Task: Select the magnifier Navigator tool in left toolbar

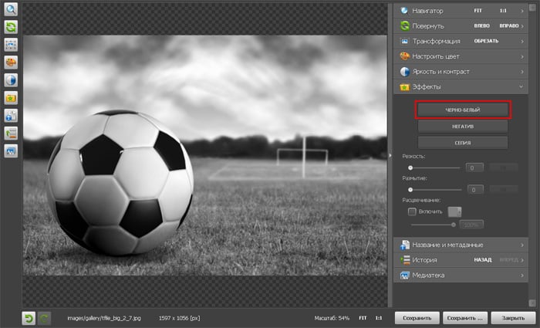Action: click(12, 10)
